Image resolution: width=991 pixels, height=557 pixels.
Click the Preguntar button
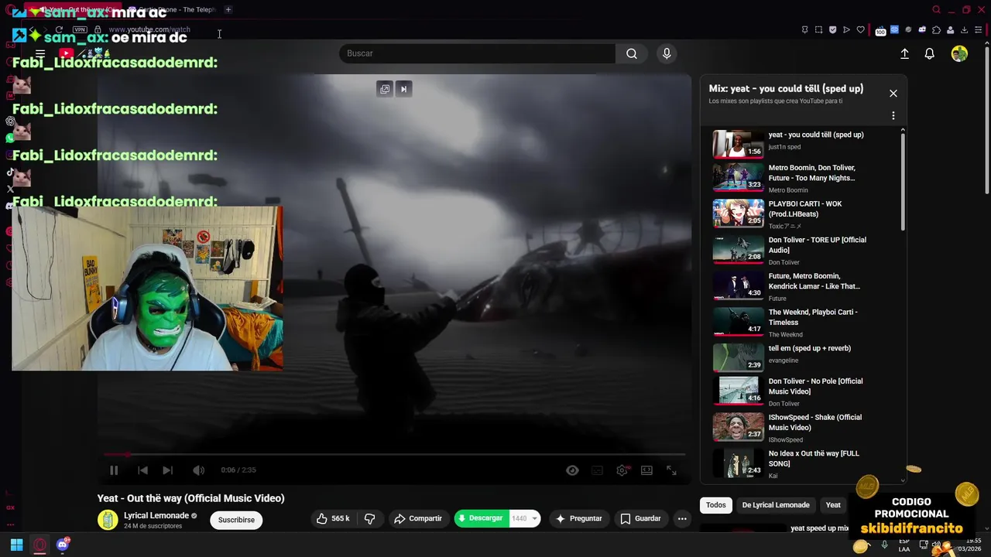pyautogui.click(x=578, y=518)
